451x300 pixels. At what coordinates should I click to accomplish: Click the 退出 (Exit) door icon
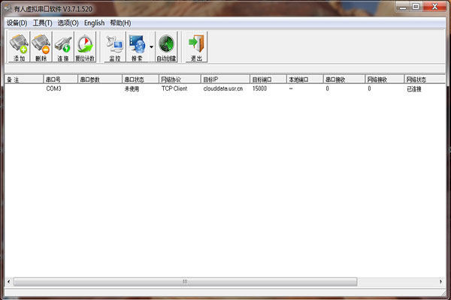[195, 46]
